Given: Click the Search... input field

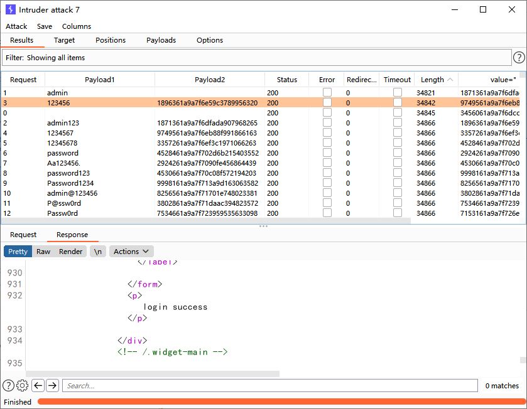Looking at the screenshot, I should (x=270, y=386).
